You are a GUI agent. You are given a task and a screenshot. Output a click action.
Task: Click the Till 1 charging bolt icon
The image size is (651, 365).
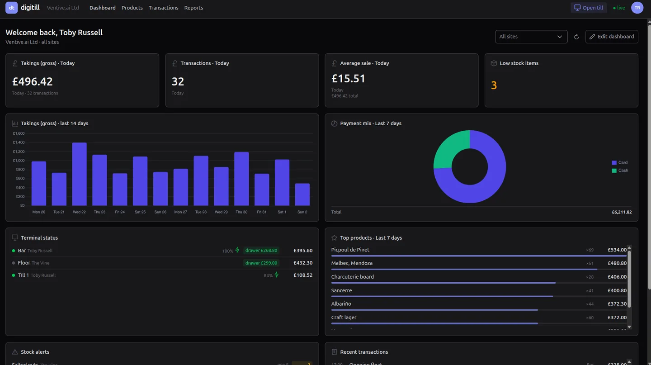pyautogui.click(x=277, y=275)
